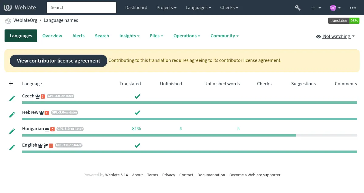Image resolution: width=364 pixels, height=193 pixels.
Task: Open the wrench management icon
Action: (x=298, y=8)
